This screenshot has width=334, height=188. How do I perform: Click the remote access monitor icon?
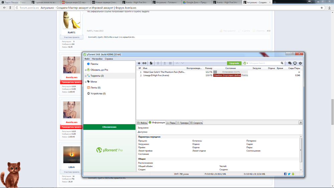295,63
